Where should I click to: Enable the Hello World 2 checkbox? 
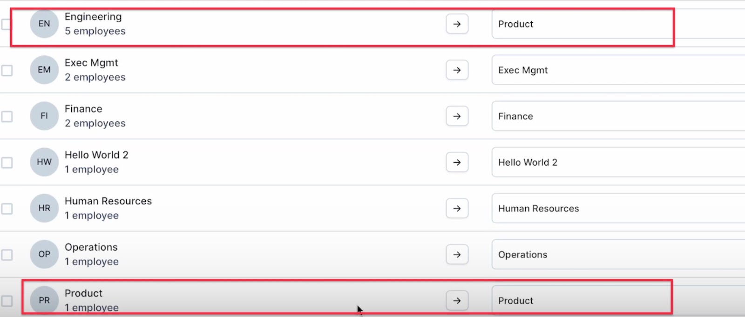click(7, 163)
